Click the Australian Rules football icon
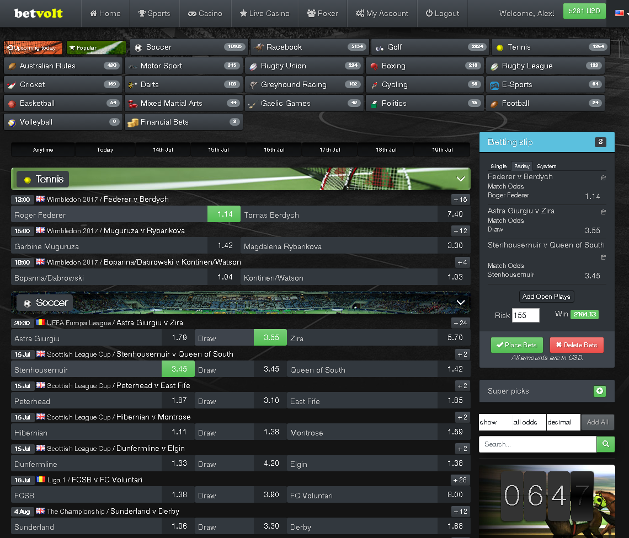629x538 pixels. 12,66
